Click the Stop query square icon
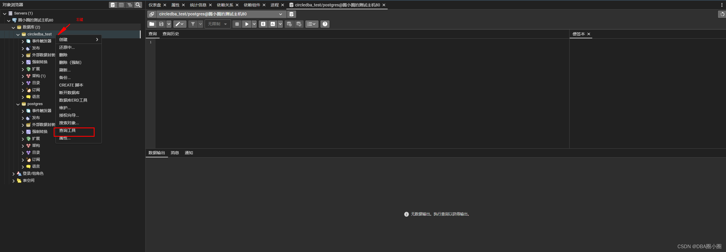The width and height of the screenshot is (726, 252). (237, 24)
